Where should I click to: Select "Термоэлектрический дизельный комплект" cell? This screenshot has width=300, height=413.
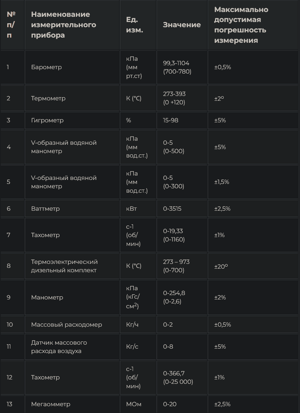64,266
